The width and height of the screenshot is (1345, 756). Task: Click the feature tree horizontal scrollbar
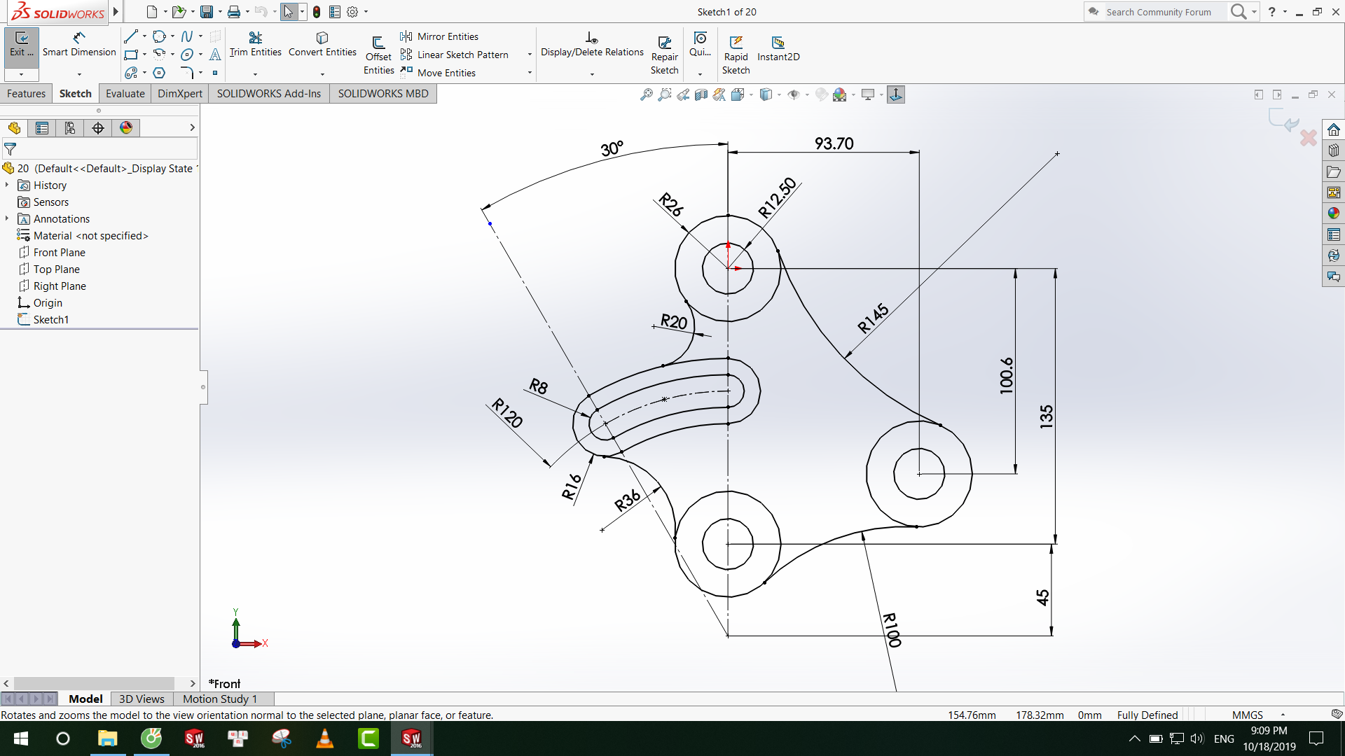coord(94,683)
